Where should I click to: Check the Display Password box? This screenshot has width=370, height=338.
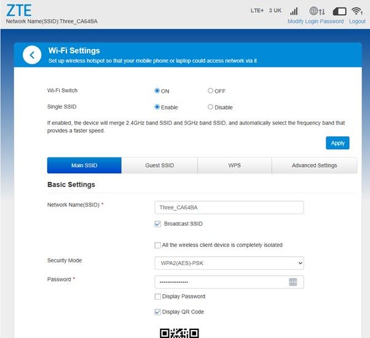158,297
